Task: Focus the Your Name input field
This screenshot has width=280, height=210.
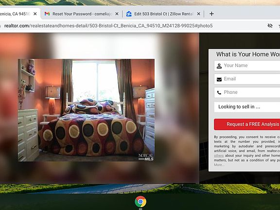Action: [247, 66]
